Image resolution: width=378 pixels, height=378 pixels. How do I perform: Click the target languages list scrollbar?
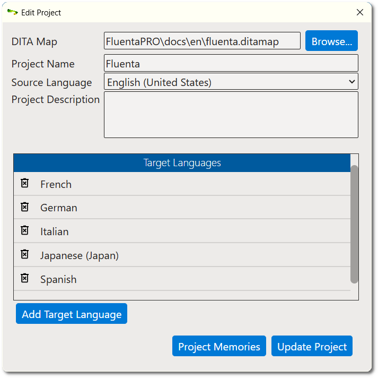tap(354, 224)
